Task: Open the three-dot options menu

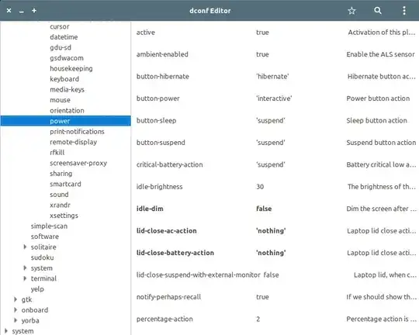Action: 404,11
